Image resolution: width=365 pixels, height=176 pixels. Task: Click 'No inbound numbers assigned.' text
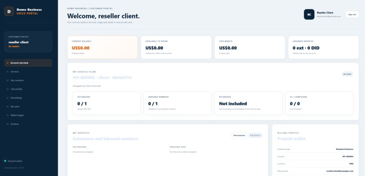[x=183, y=152]
